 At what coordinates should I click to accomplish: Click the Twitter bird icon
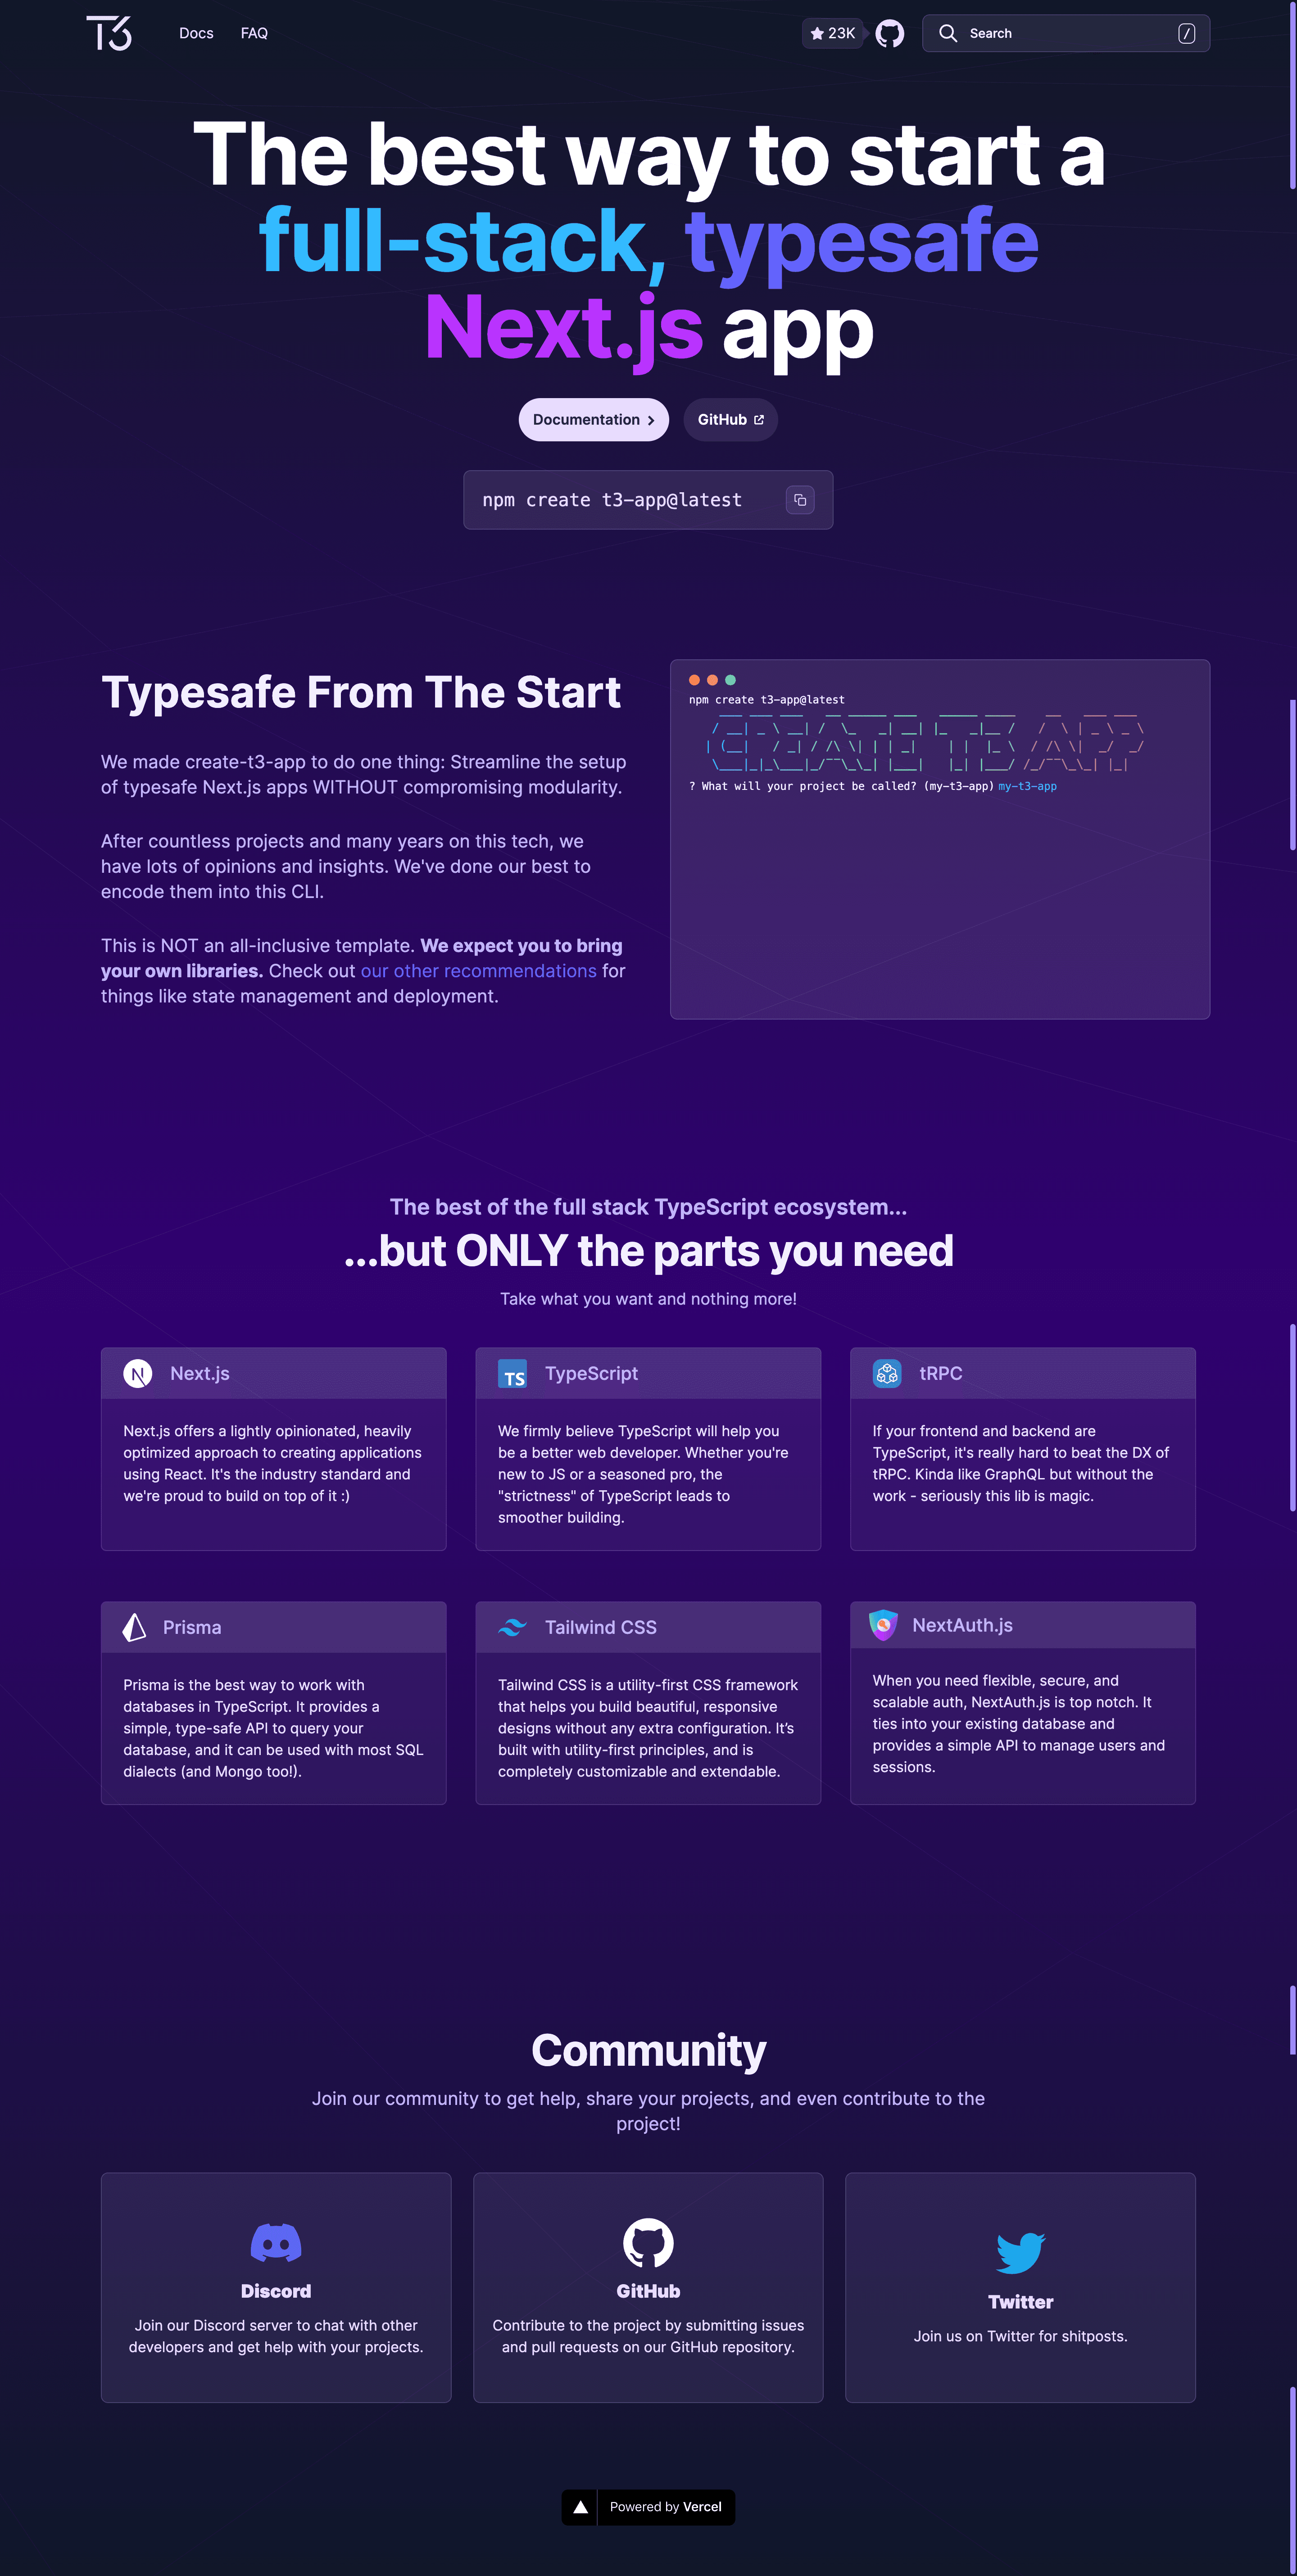[1020, 2252]
